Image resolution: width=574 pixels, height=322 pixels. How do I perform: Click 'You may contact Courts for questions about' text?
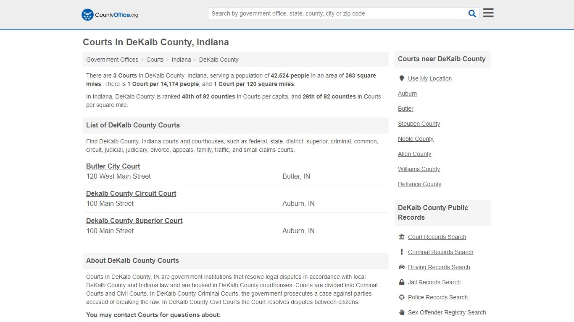click(153, 315)
